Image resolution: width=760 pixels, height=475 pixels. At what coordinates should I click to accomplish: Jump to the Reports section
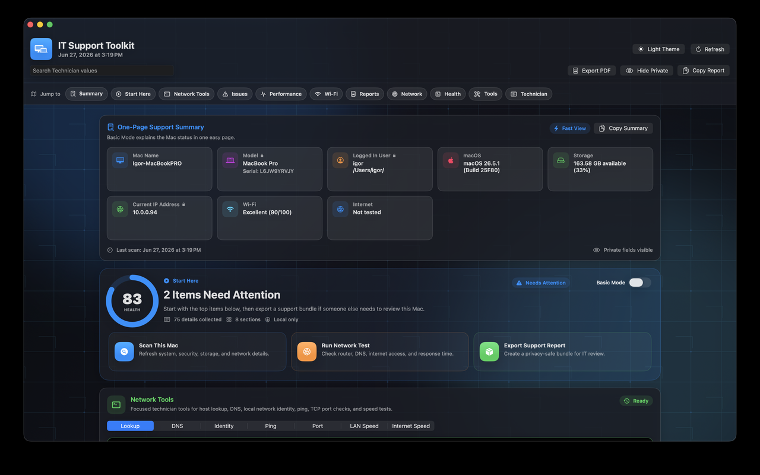(x=365, y=94)
